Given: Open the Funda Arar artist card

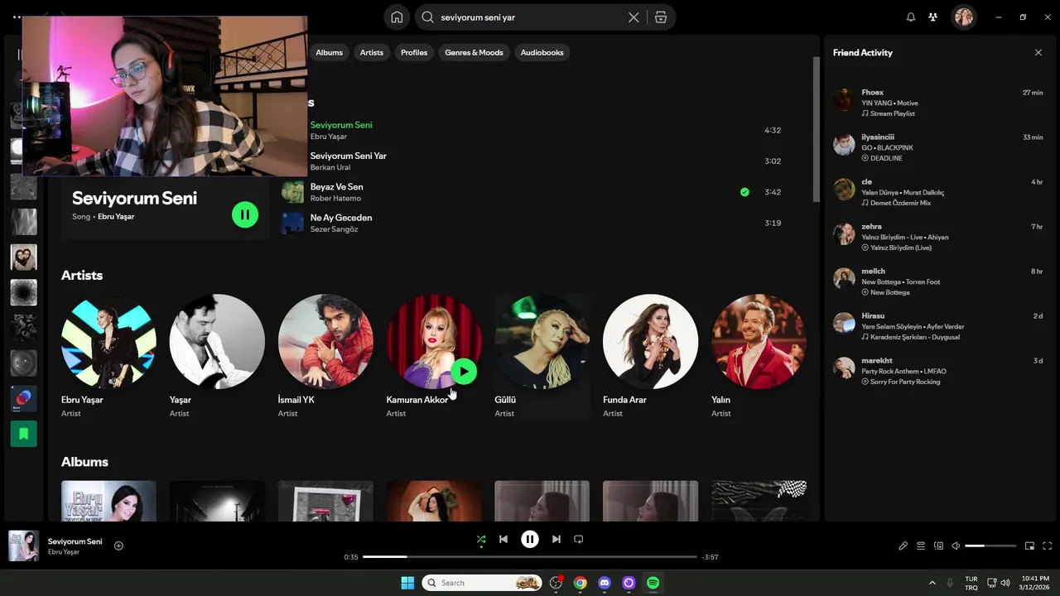Looking at the screenshot, I should [650, 356].
